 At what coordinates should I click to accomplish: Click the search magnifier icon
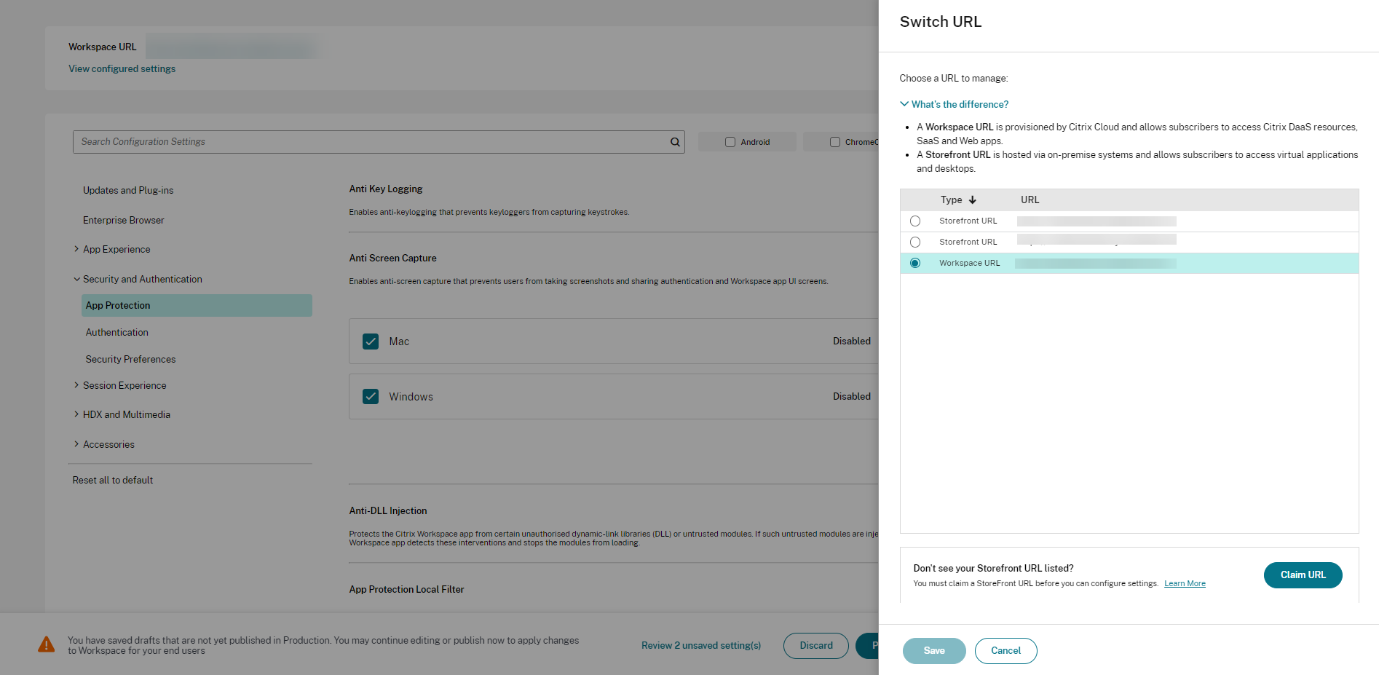click(x=675, y=142)
